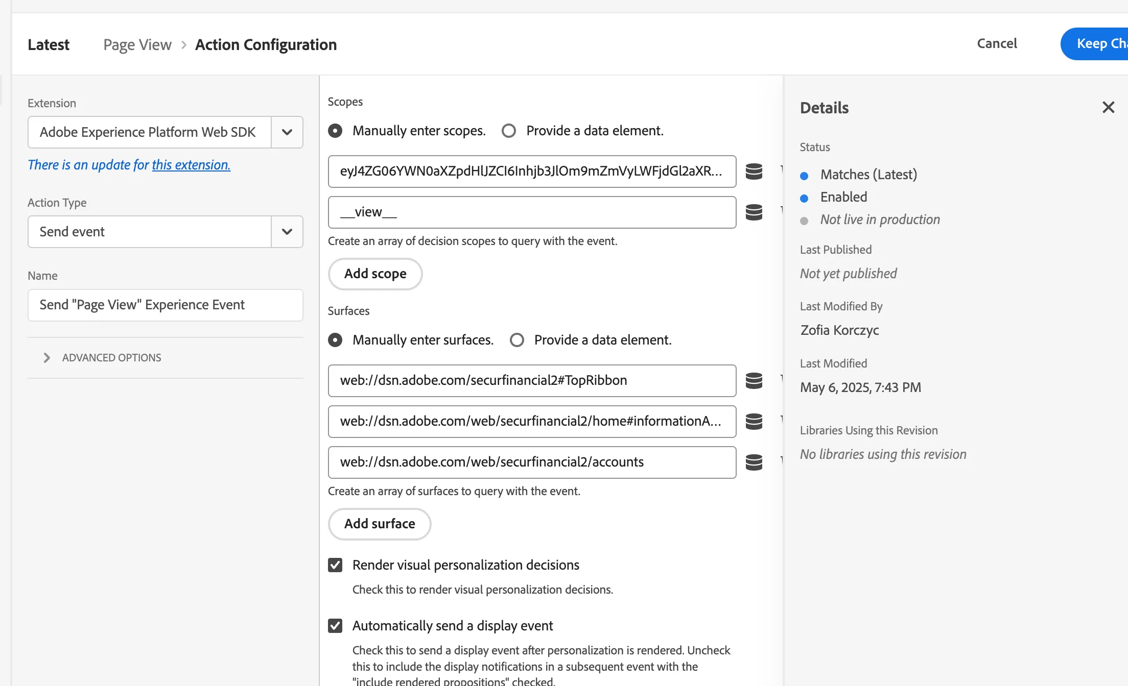
Task: Open data element picker beside the eyJ4ZG06 scope field
Action: point(754,171)
